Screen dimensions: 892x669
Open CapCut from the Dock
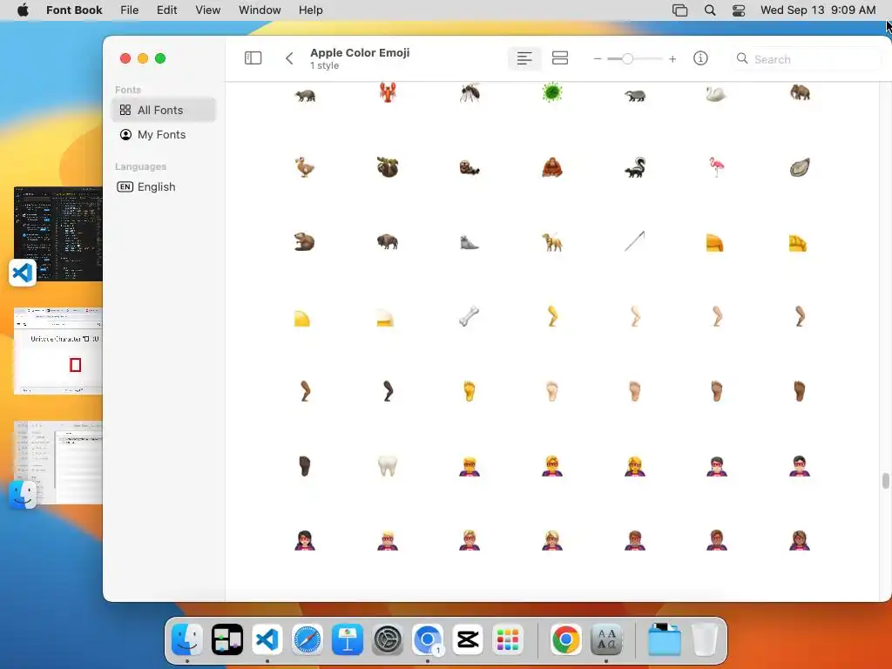[x=468, y=639]
